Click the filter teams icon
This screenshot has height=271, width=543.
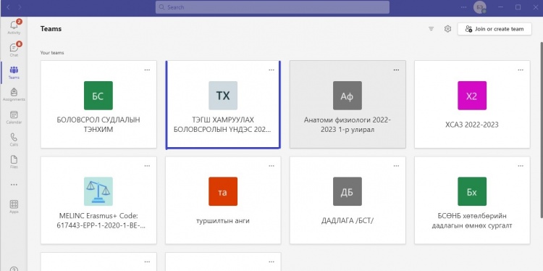432,29
